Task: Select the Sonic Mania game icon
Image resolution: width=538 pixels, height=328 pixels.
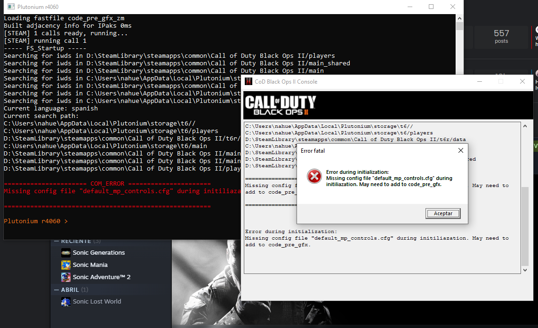Action: point(66,265)
